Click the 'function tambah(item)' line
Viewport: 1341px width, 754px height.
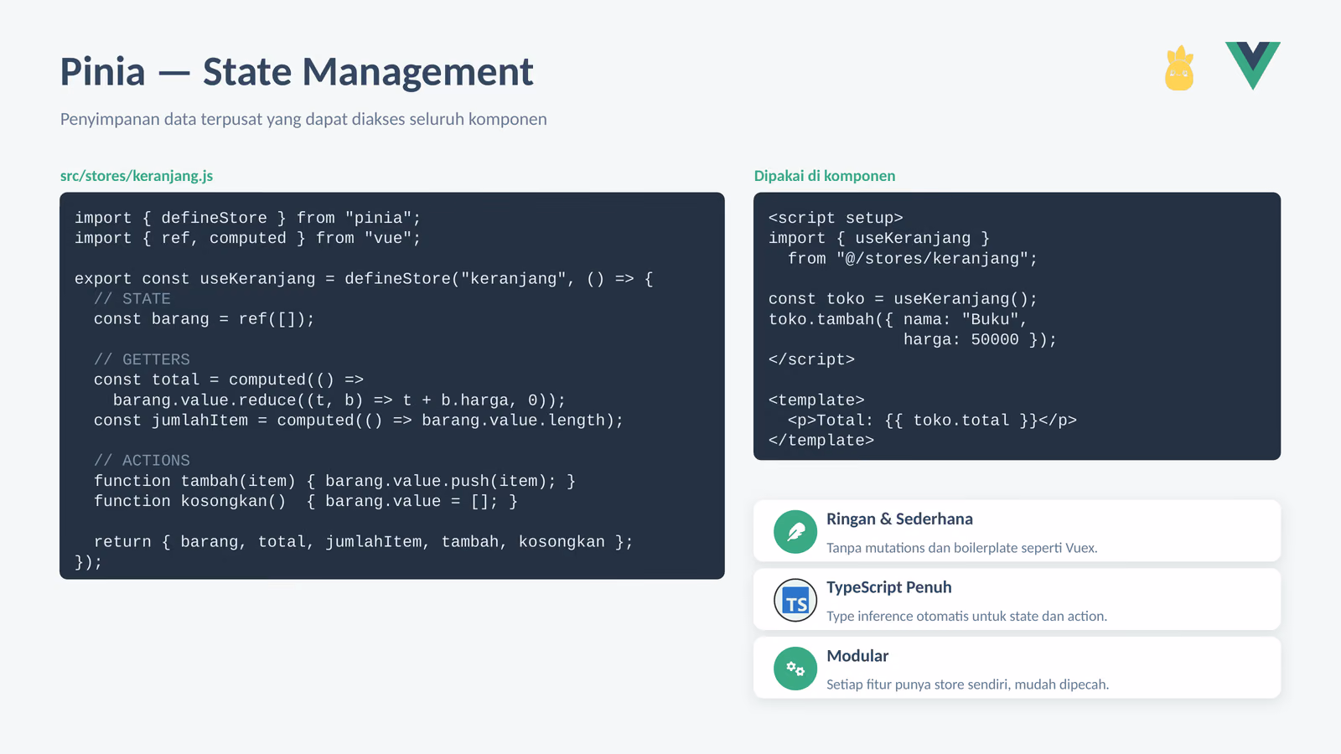tap(334, 481)
